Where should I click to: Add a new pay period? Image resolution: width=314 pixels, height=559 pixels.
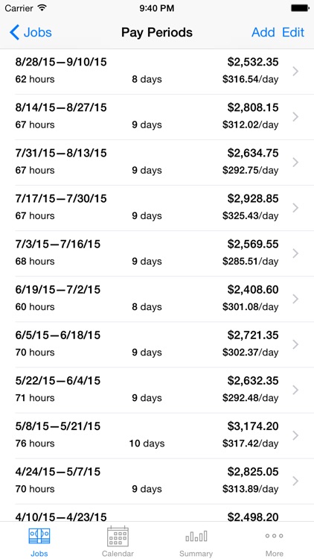(x=263, y=33)
